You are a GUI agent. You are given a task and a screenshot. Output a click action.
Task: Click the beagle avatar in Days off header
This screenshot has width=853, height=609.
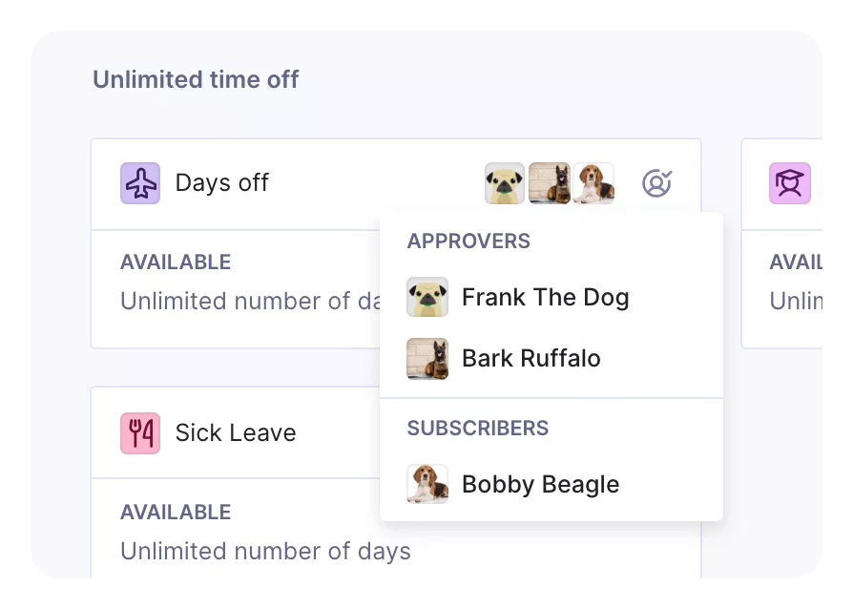(x=593, y=183)
